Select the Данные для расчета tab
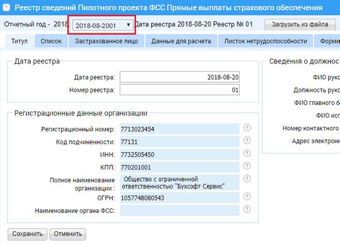This screenshot has height=244, width=340. (182, 41)
